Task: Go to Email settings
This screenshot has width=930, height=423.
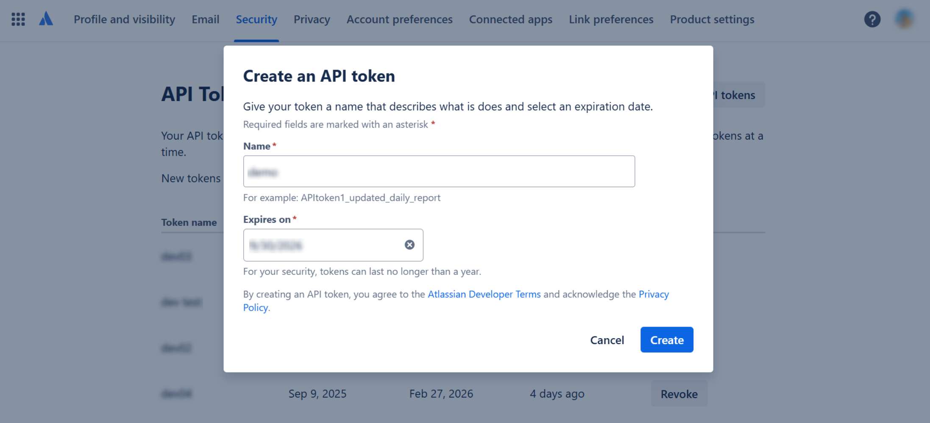Action: coord(205,20)
